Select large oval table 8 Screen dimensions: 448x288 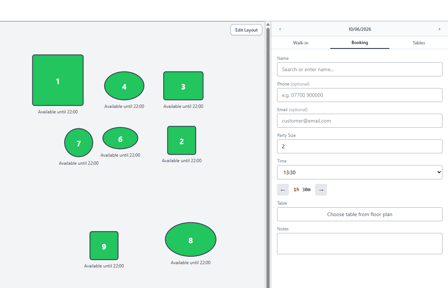191,240
